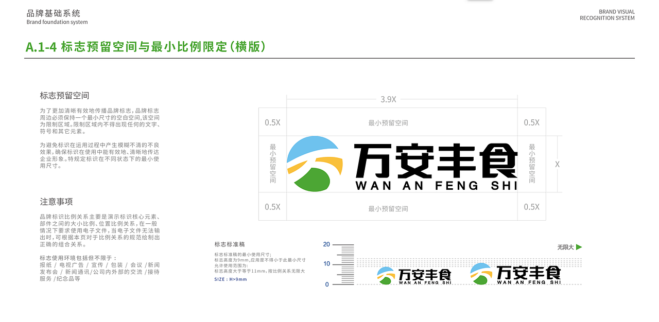Image resolution: width=659 pixels, height=322 pixels.
Task: Click the "BRAND VISUAL RECOGNITION SYSTEM" header
Action: (x=608, y=15)
